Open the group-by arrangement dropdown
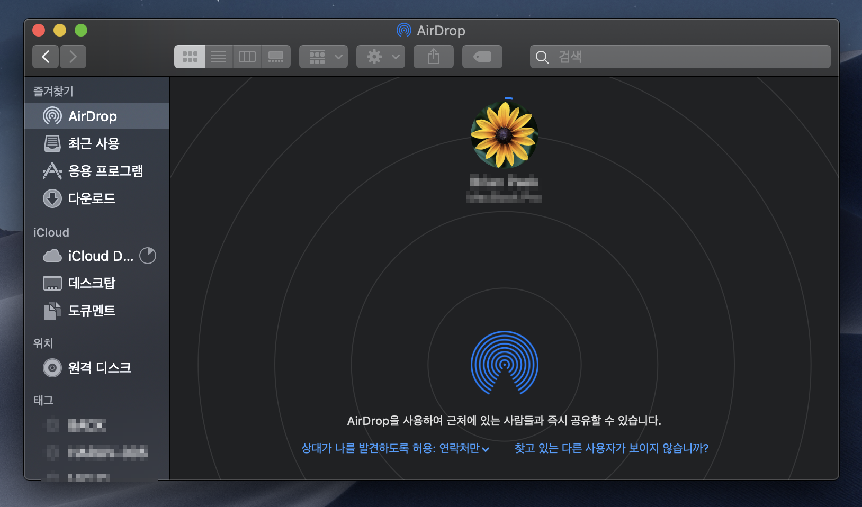Viewport: 862px width, 507px height. (324, 57)
